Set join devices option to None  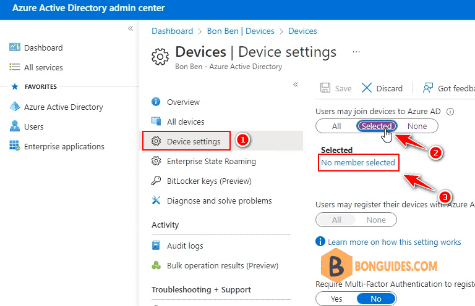point(417,126)
